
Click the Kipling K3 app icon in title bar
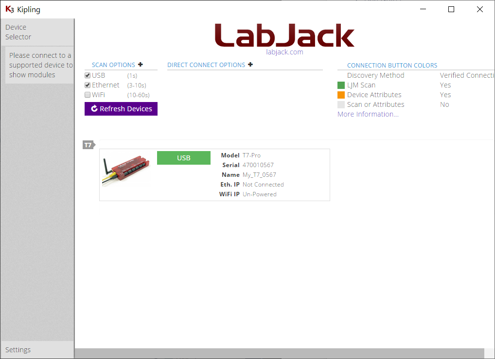tap(9, 9)
